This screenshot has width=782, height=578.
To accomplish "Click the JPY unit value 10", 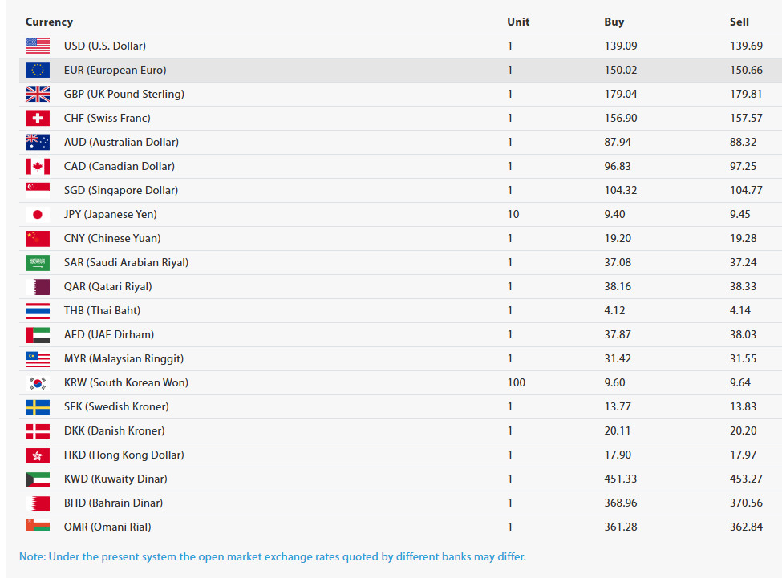I will [513, 214].
